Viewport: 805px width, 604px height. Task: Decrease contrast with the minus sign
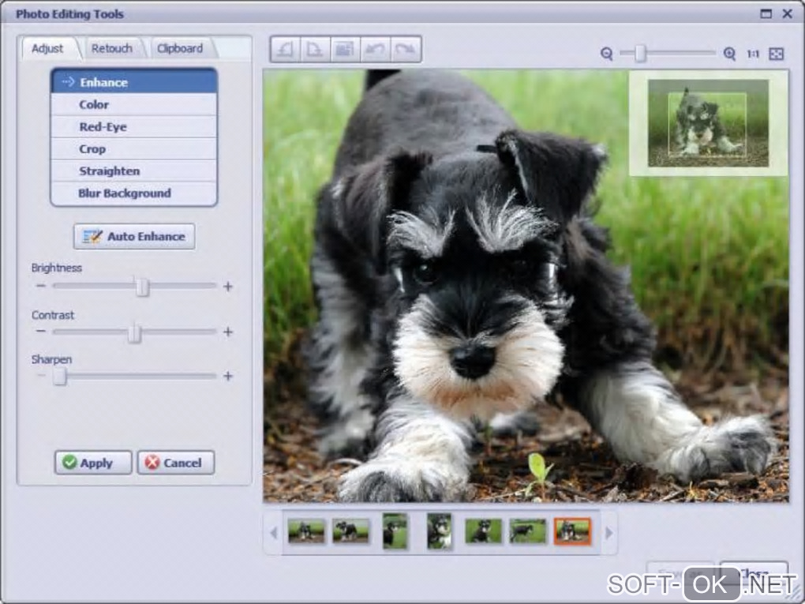[41, 332]
